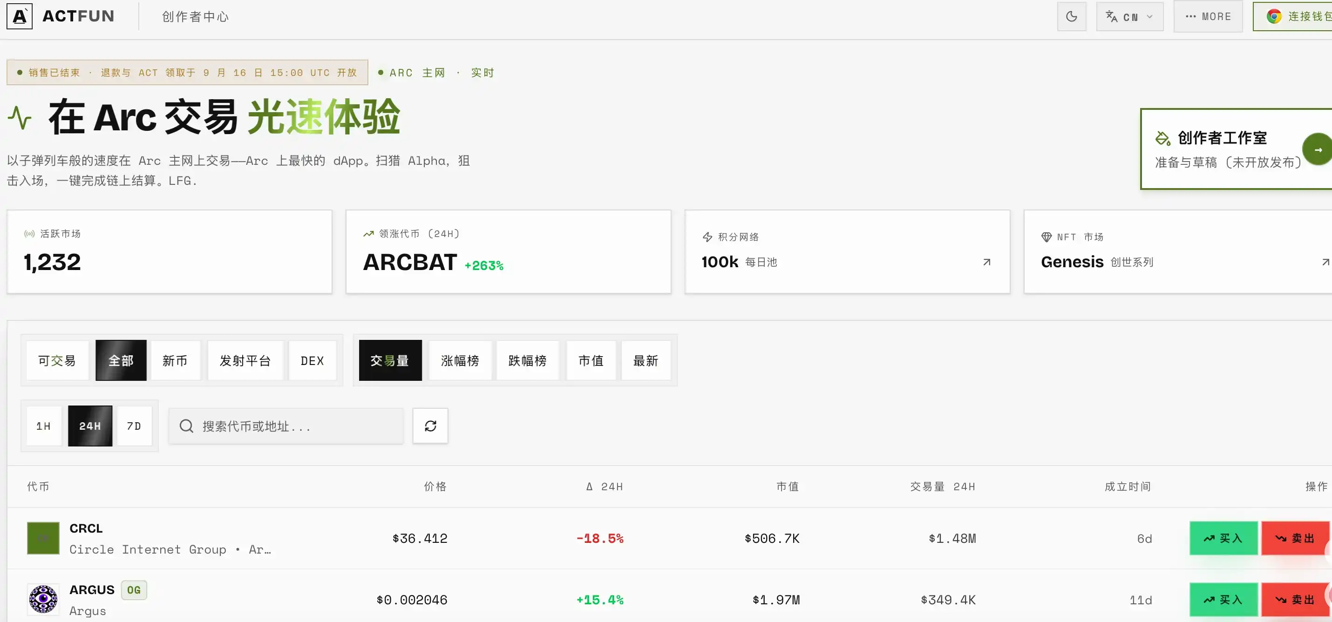Screen dimensions: 1332x622
Task: Select the 新币 filter tab
Action: pos(175,360)
